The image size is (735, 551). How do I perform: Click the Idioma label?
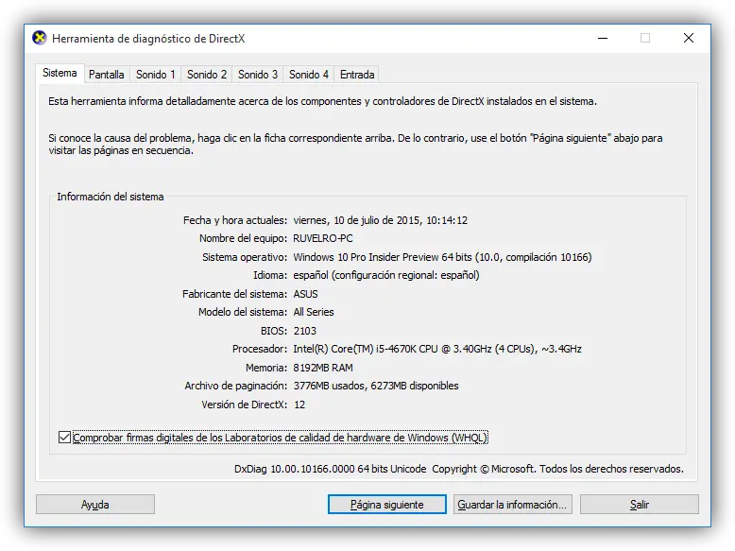click(x=270, y=275)
